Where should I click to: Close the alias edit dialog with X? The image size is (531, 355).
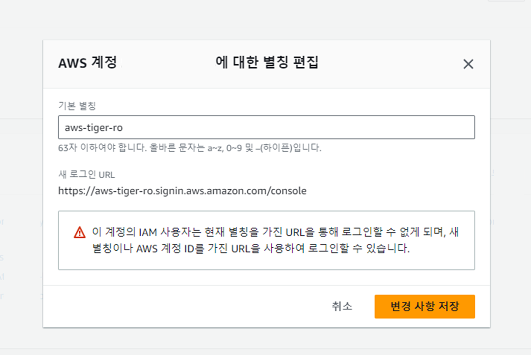tap(468, 64)
